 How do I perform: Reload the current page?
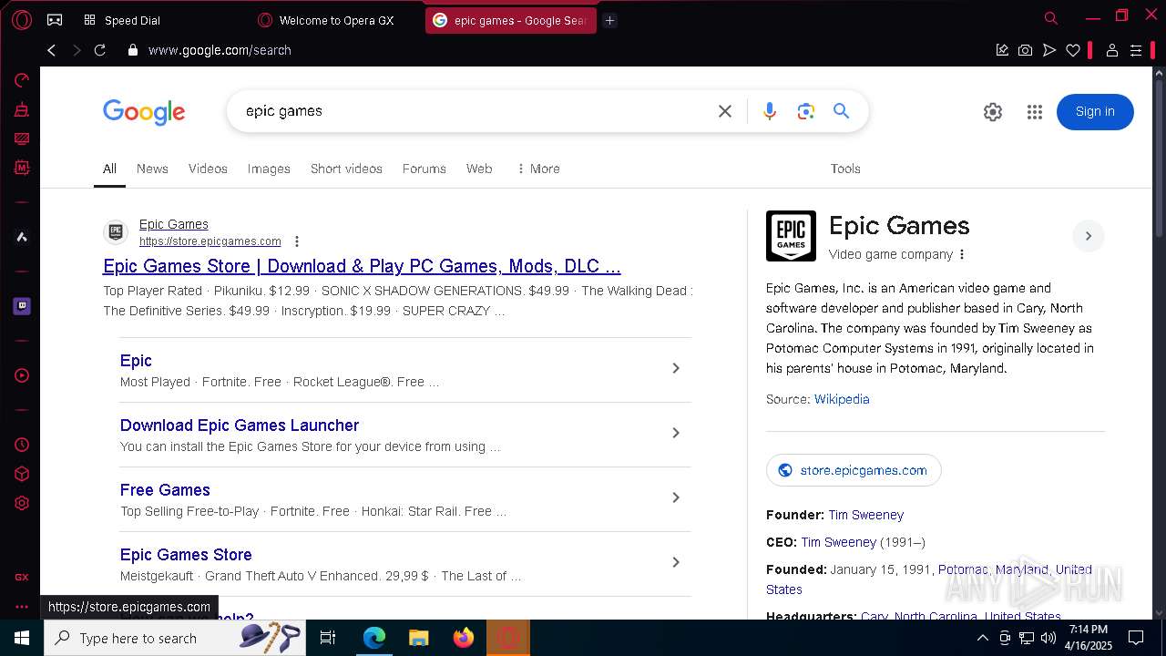[x=100, y=50]
